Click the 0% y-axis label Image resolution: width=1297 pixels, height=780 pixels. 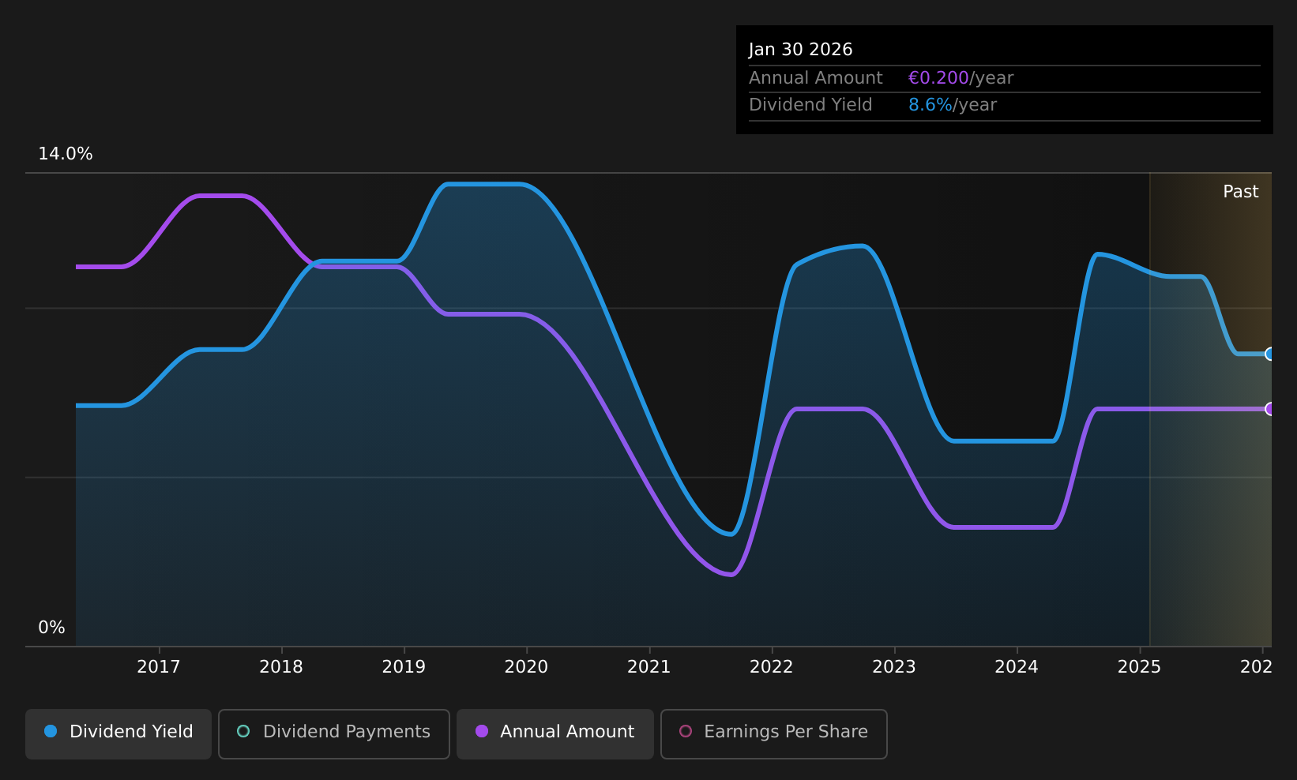pyautogui.click(x=52, y=628)
